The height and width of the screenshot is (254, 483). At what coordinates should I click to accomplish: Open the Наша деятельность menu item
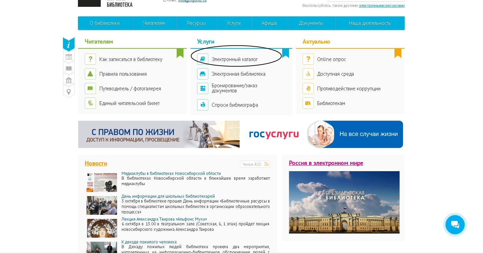tap(370, 23)
